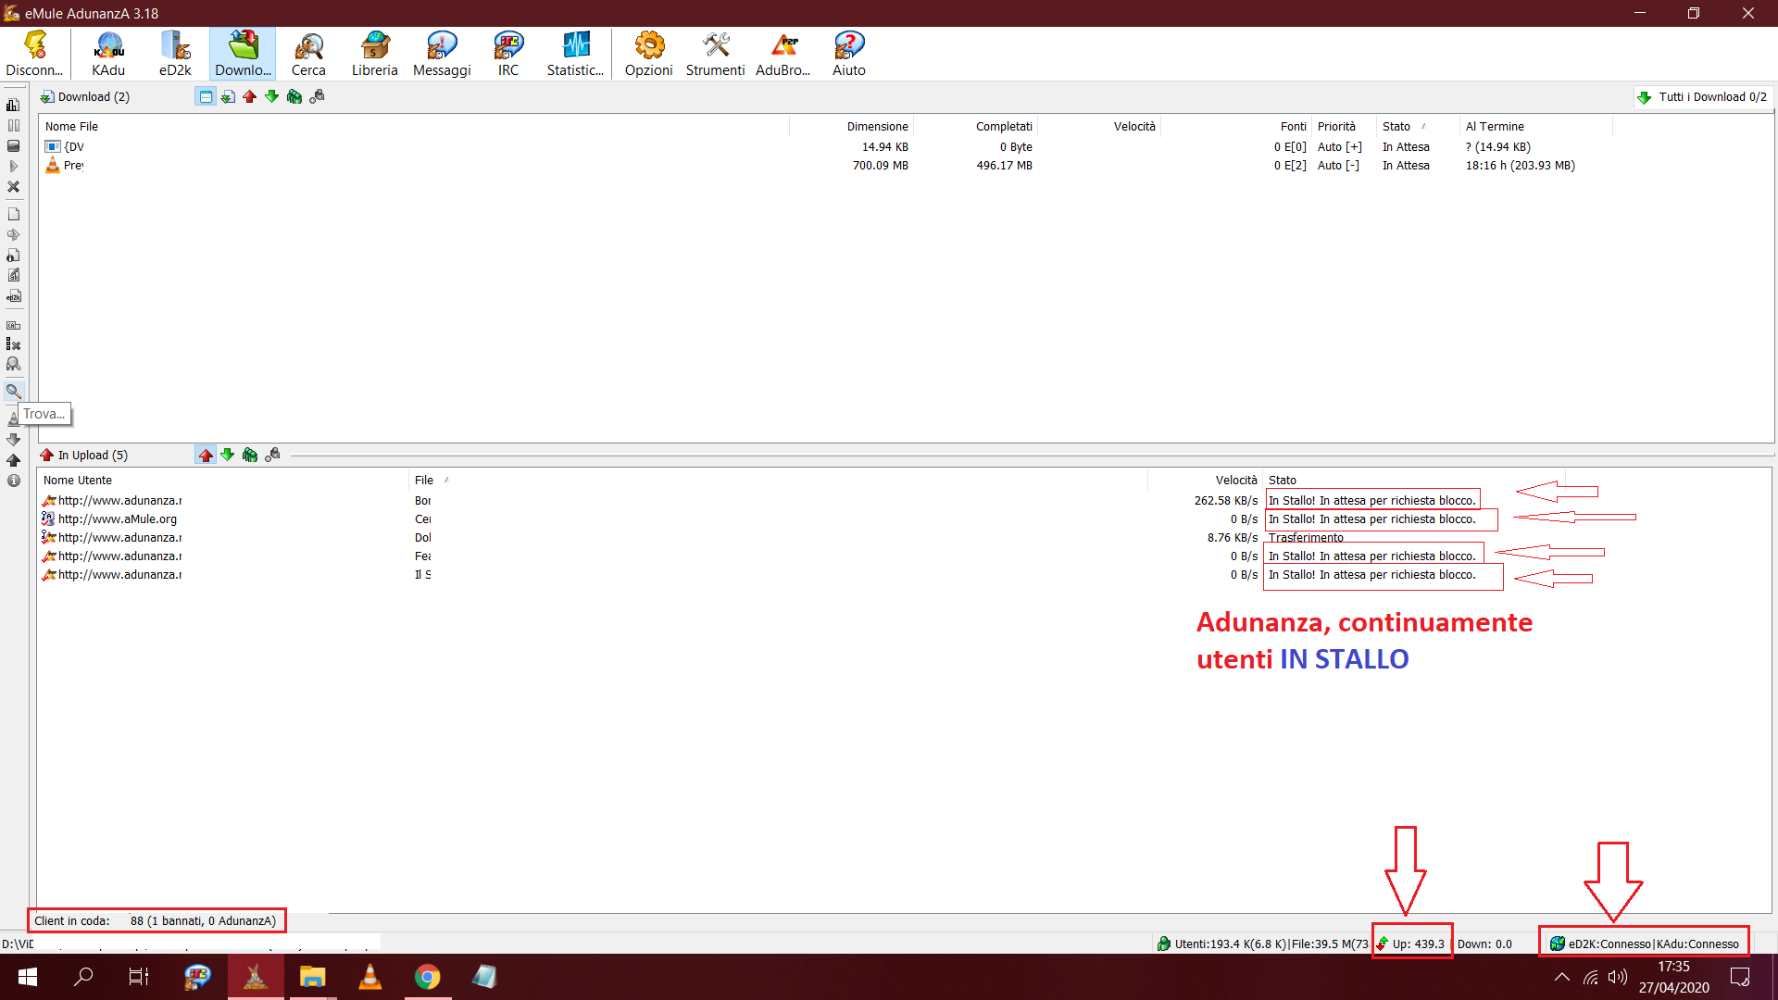Image resolution: width=1778 pixels, height=1000 pixels.
Task: Select the uploading view in Upload pane toolbar
Action: coord(206,455)
